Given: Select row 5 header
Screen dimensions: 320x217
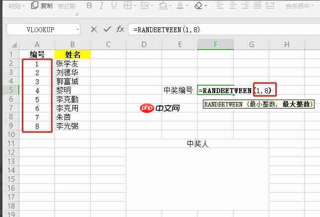Looking at the screenshot, I should click(11, 90).
